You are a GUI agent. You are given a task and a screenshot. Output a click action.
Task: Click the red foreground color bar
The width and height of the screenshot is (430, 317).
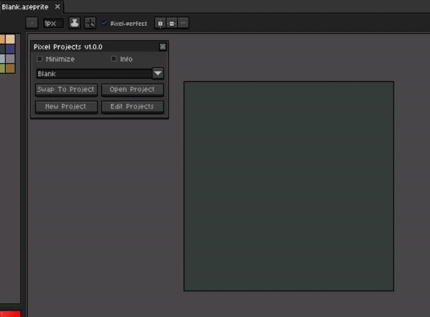tap(10, 314)
